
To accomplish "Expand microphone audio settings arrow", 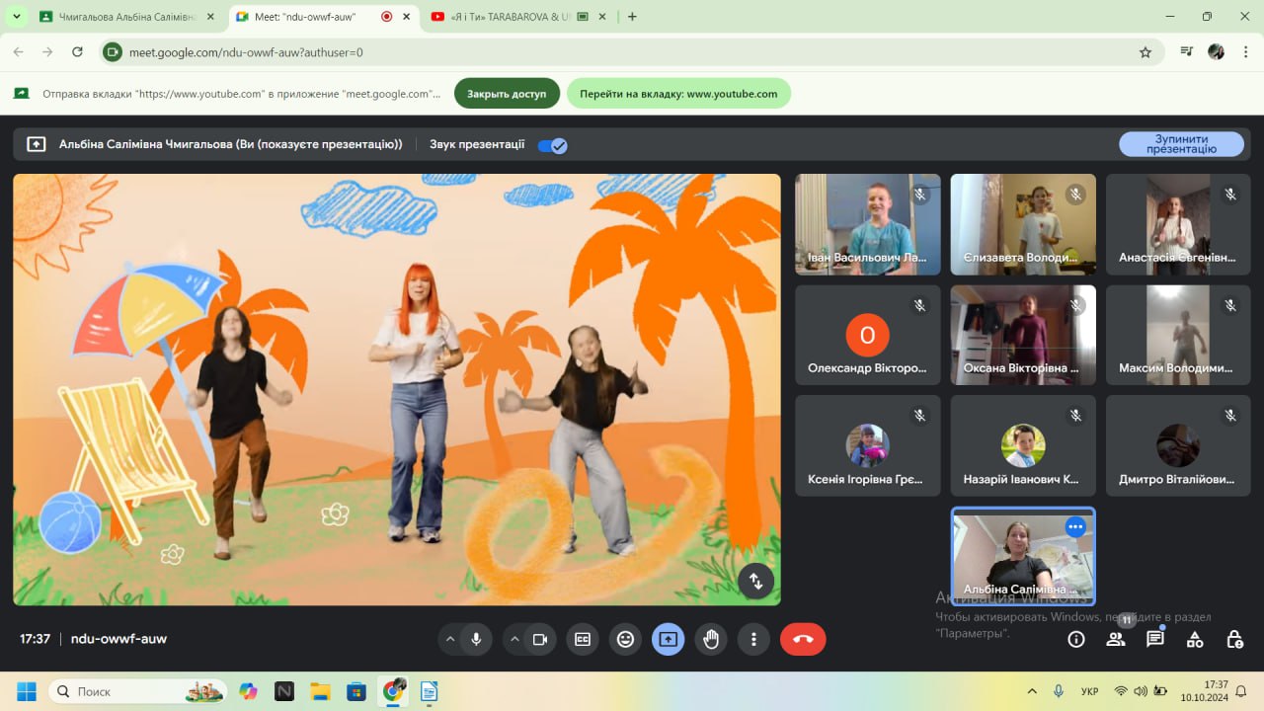I will click(x=450, y=640).
